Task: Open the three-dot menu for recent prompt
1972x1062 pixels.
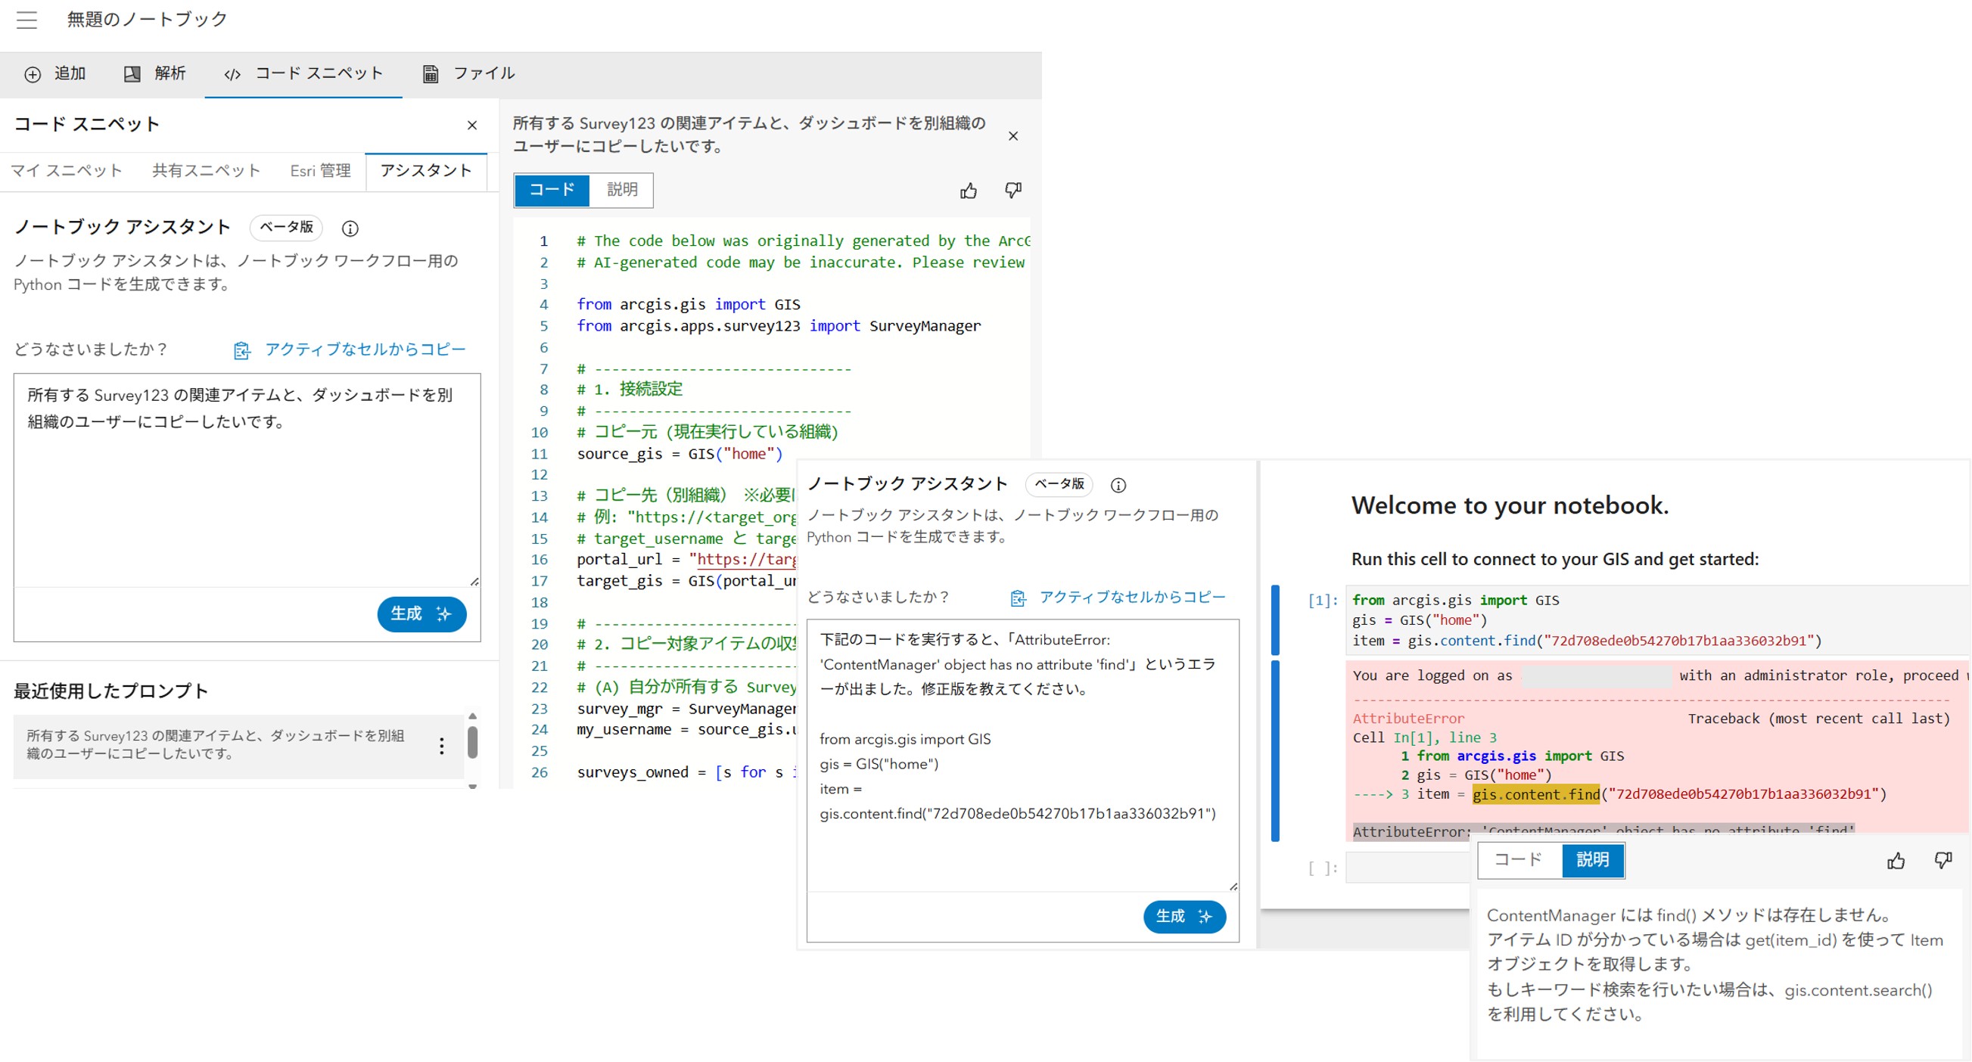Action: (x=442, y=746)
